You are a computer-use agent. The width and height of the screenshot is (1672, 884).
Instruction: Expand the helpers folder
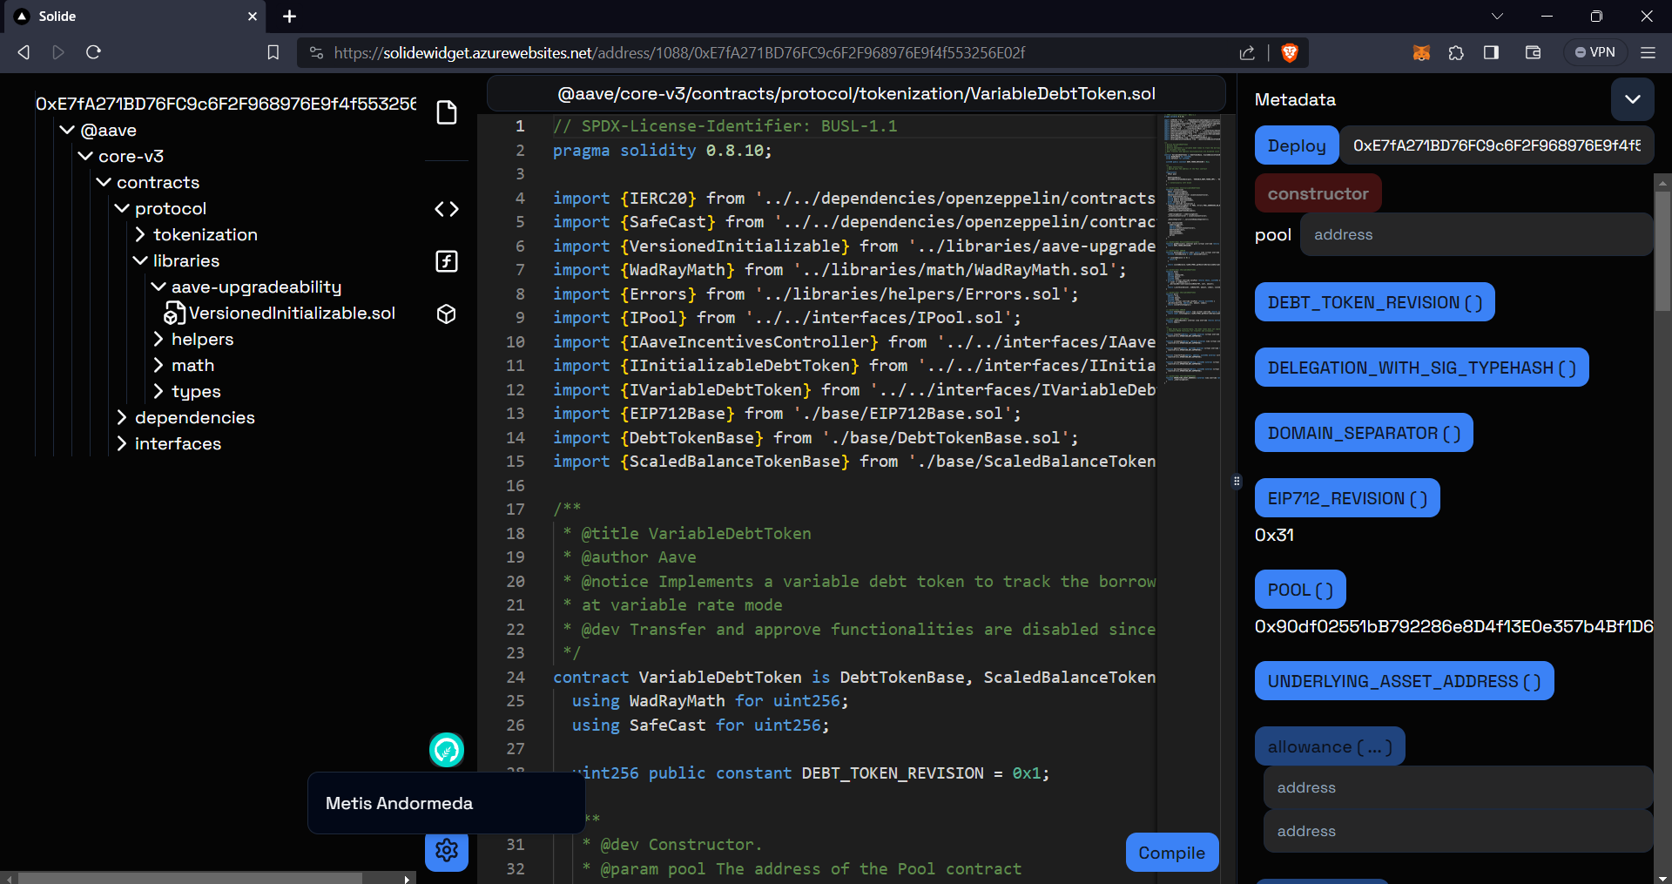pyautogui.click(x=193, y=339)
